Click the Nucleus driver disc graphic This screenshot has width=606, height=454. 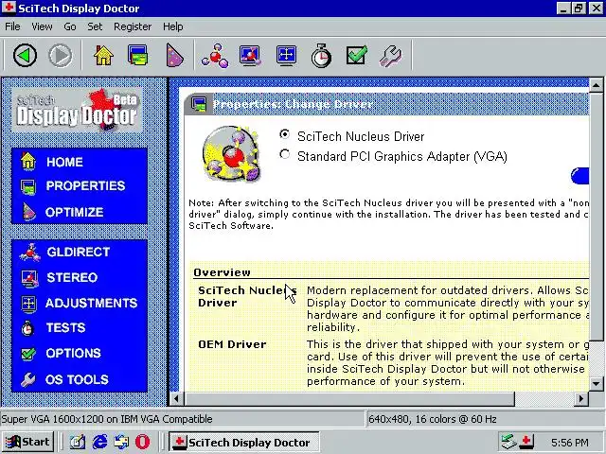pyautogui.click(x=231, y=153)
